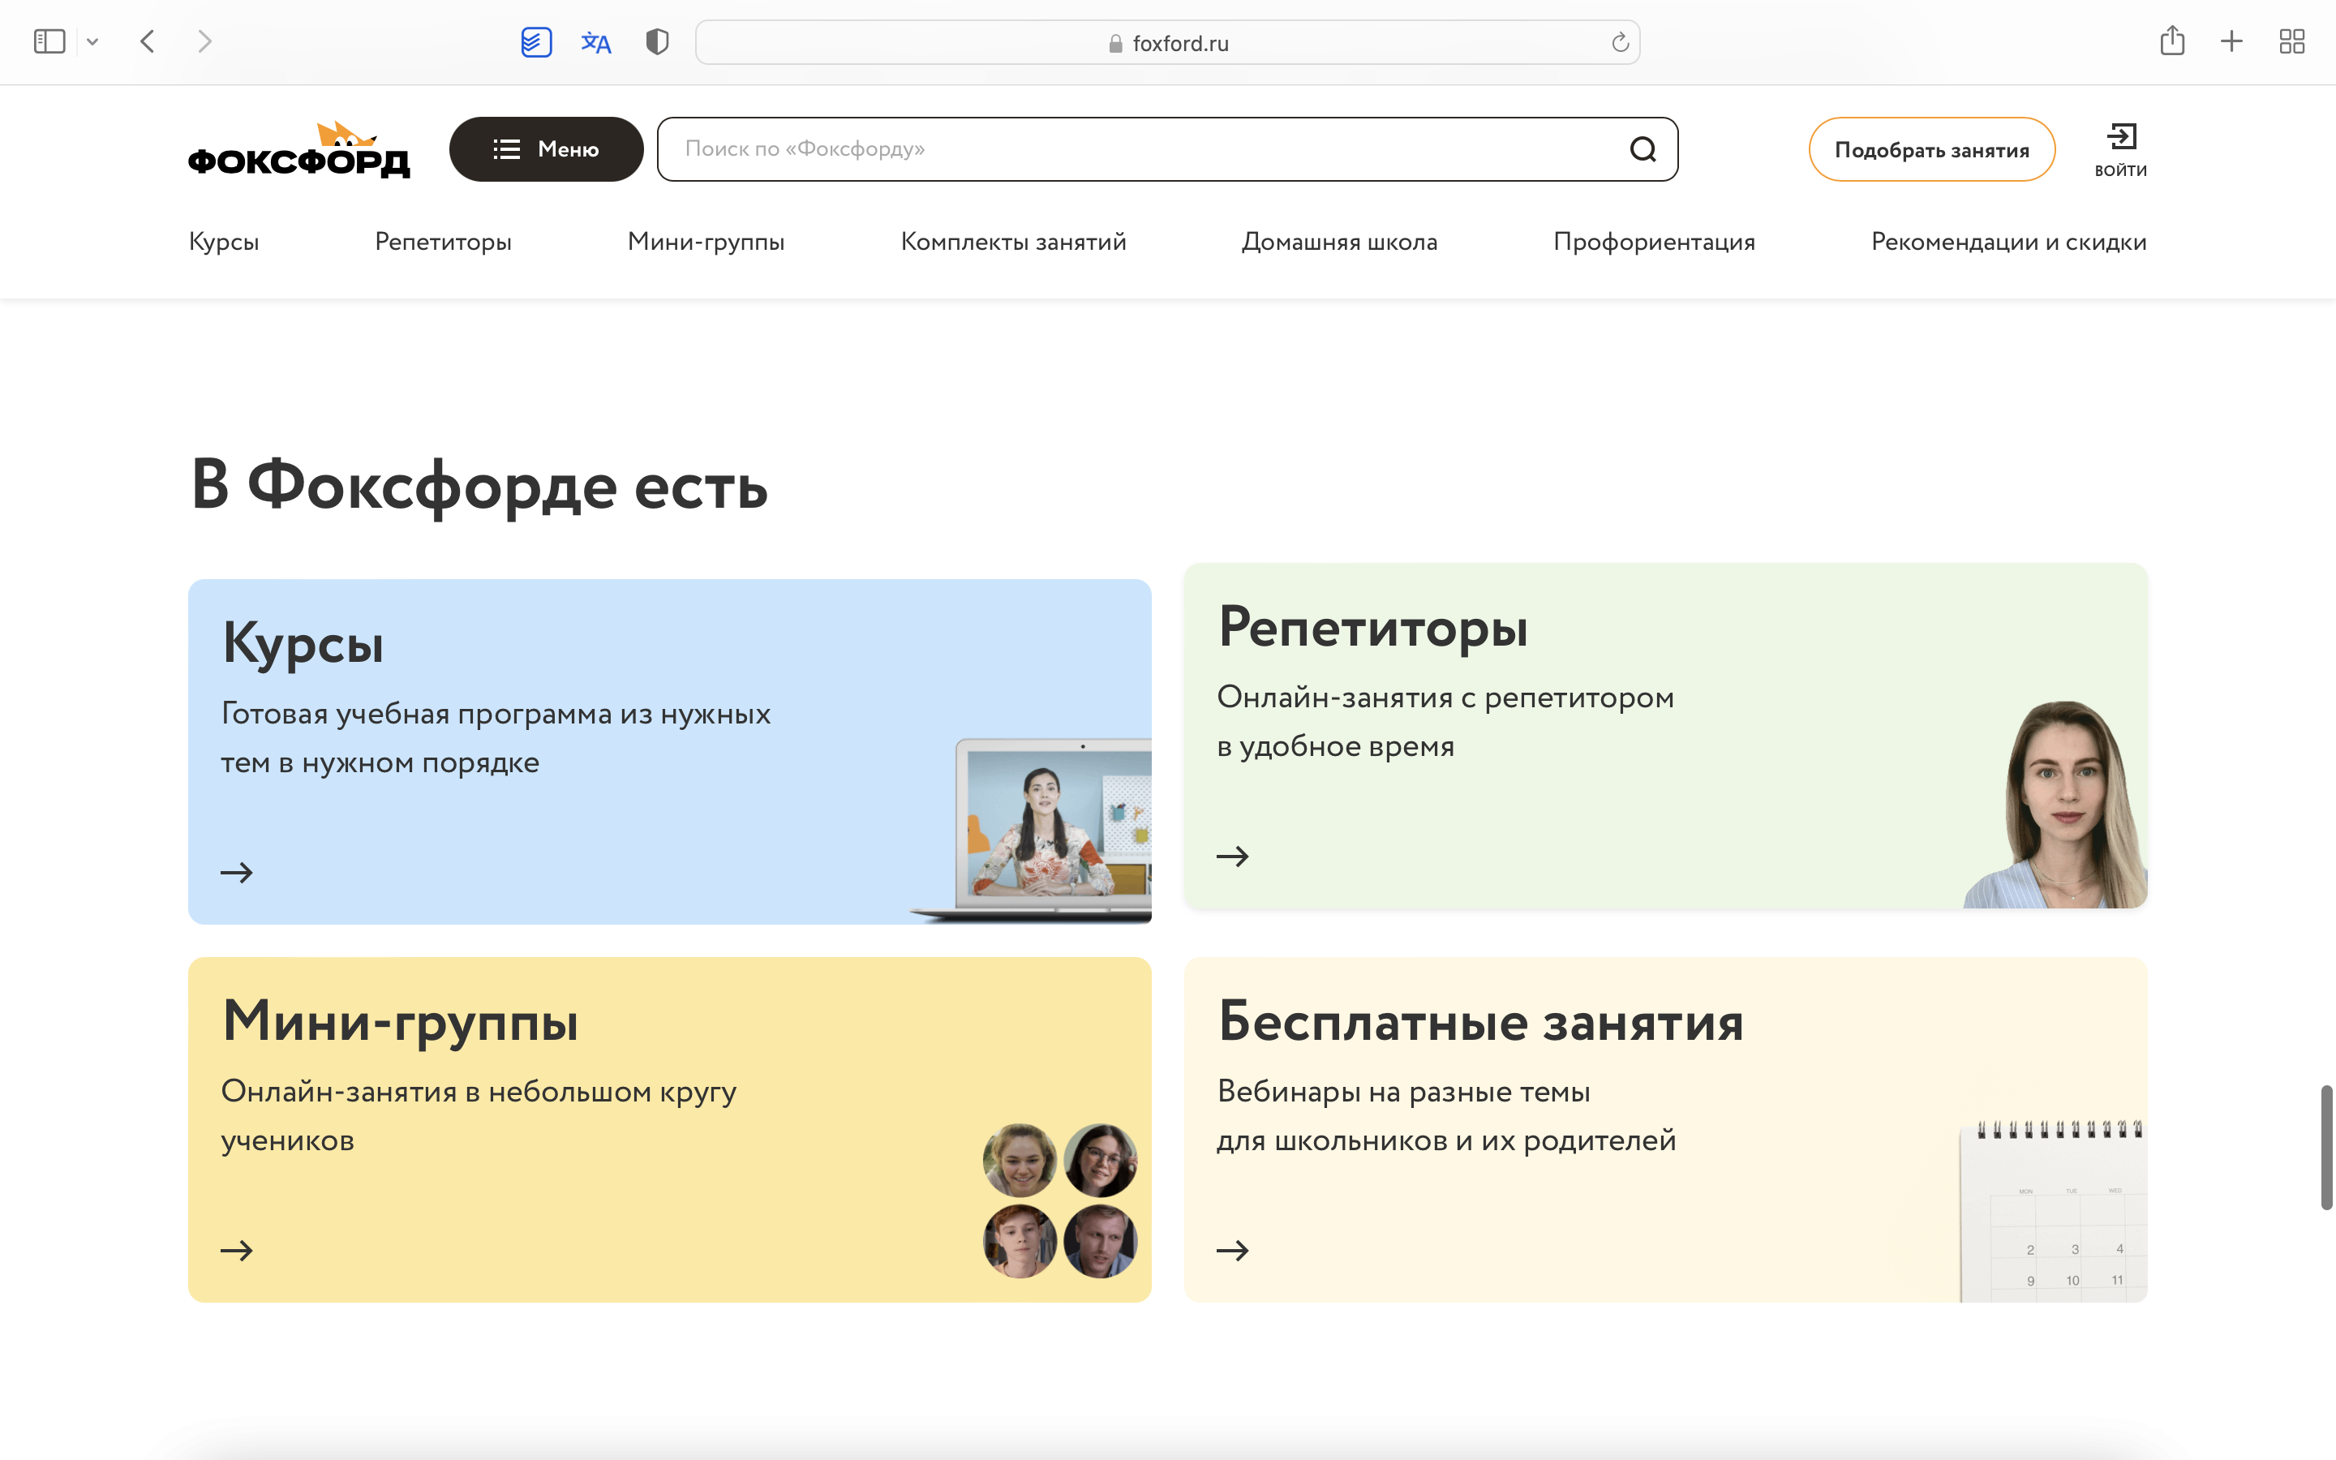Open the privacy shield icon

pos(656,41)
